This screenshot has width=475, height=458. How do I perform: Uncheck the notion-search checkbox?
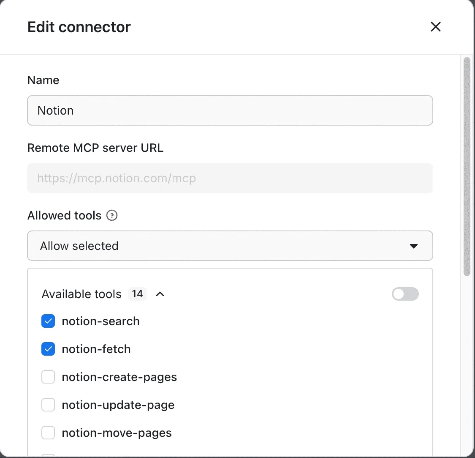(48, 321)
